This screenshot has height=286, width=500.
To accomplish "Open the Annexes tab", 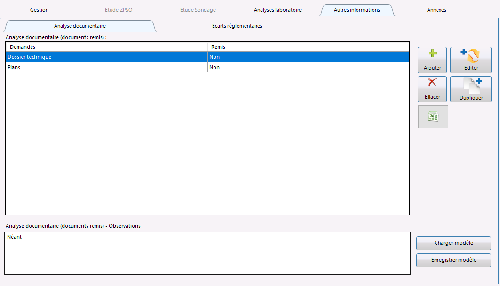I will [x=437, y=10].
